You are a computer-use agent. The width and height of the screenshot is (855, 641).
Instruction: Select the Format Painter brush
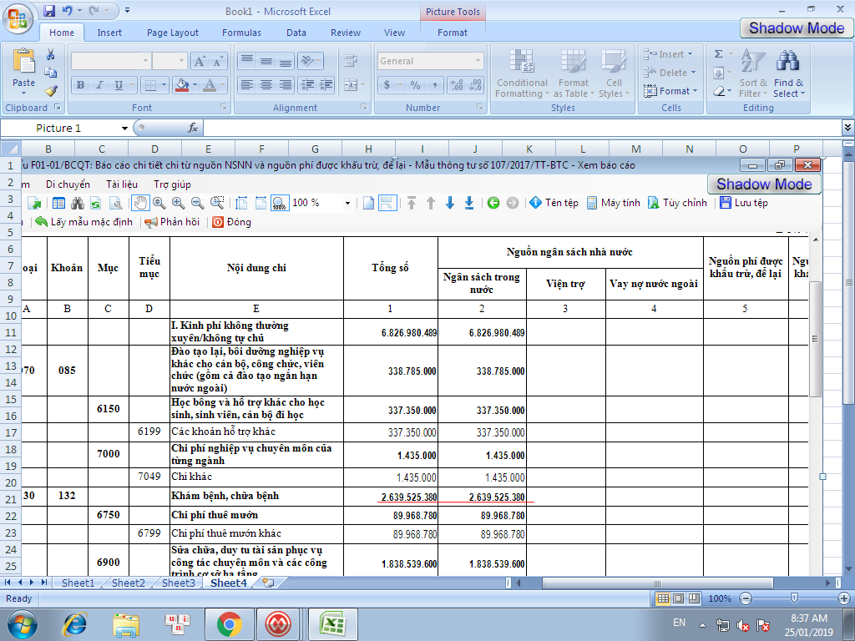(x=51, y=91)
